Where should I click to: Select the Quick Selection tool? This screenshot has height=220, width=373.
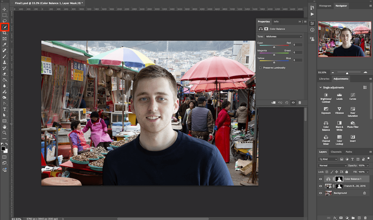4,27
